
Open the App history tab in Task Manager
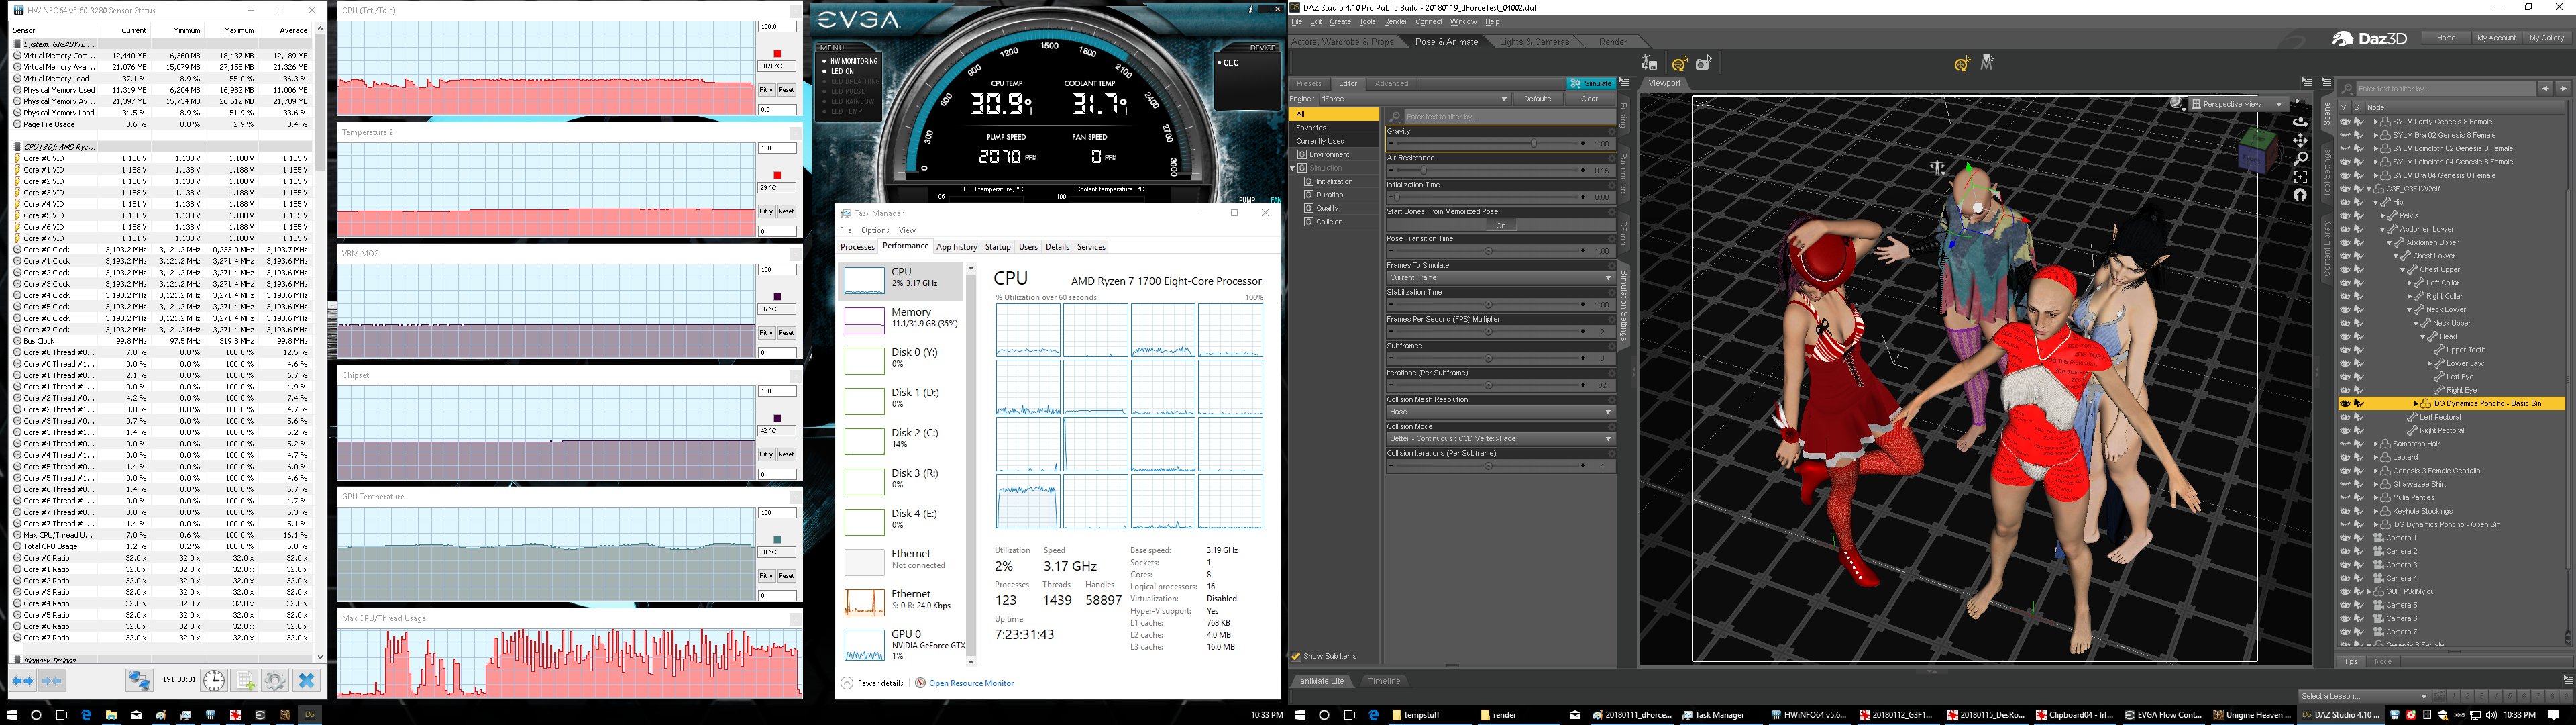click(956, 247)
